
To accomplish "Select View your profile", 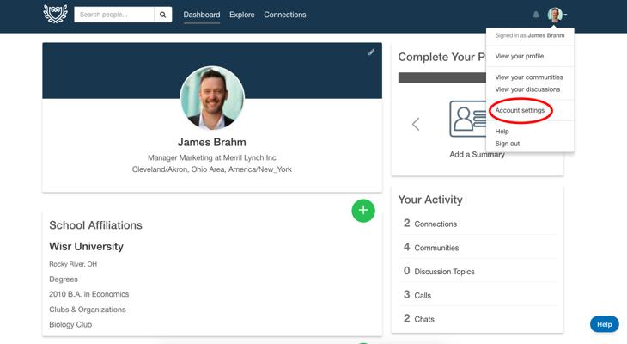I will 519,57.
